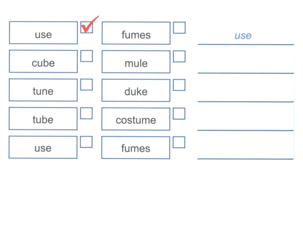
Task: Select the mule word box
Action: (136, 62)
